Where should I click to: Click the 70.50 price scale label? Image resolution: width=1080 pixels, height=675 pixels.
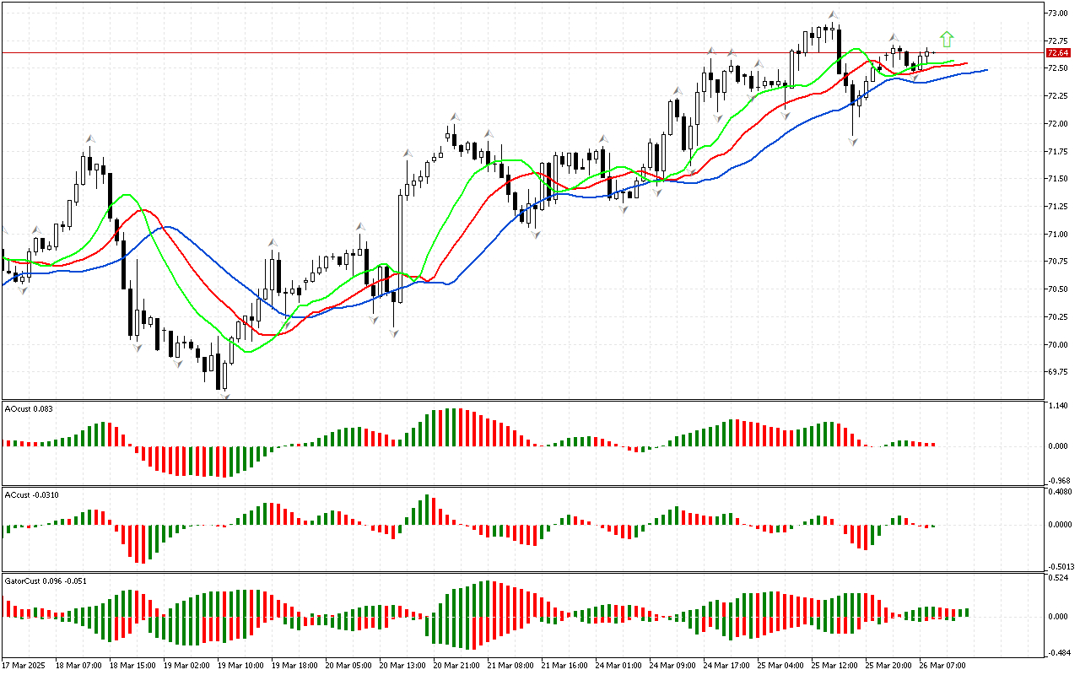click(x=1057, y=289)
